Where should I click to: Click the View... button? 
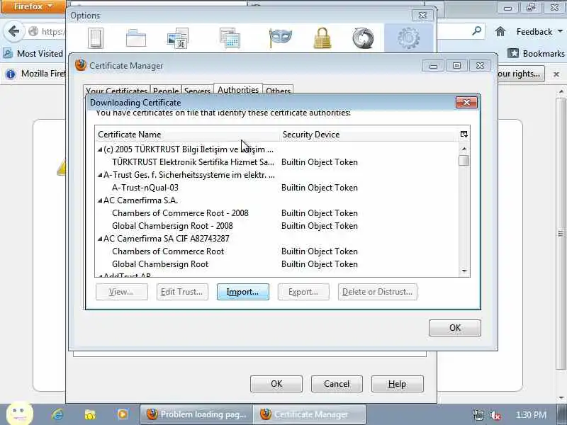[x=121, y=292]
